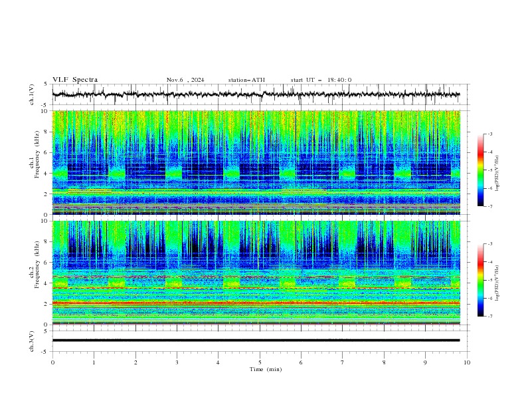Click the "-5" tick on lower colorbar
526x407 pixels.
[490, 280]
